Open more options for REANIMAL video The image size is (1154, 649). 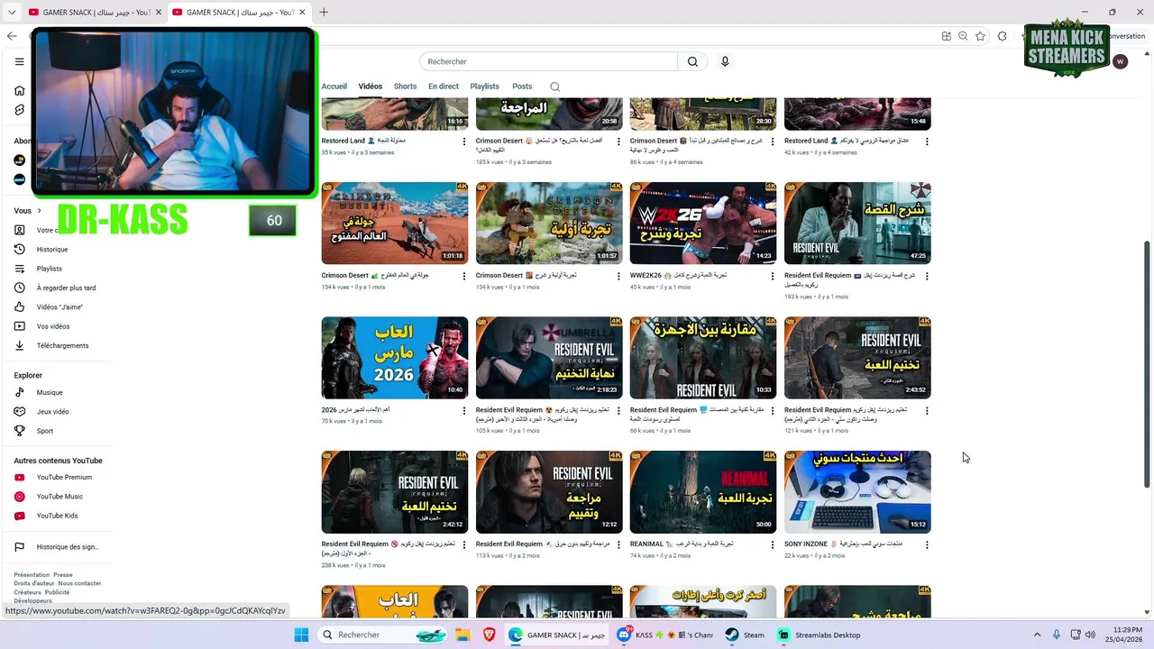(x=773, y=544)
